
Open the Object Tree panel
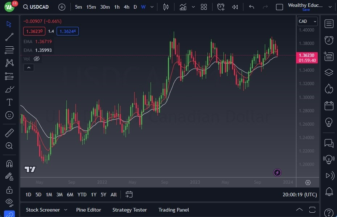coord(329,72)
